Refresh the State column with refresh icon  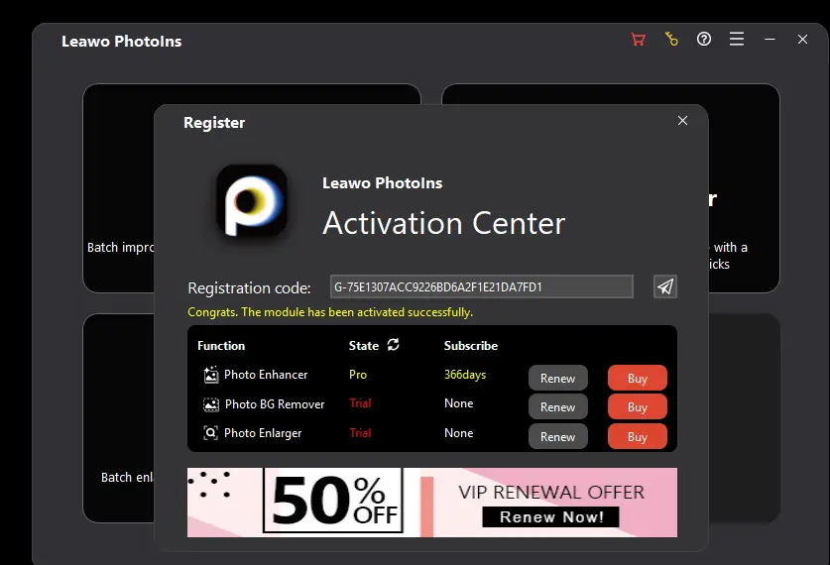pyautogui.click(x=393, y=345)
